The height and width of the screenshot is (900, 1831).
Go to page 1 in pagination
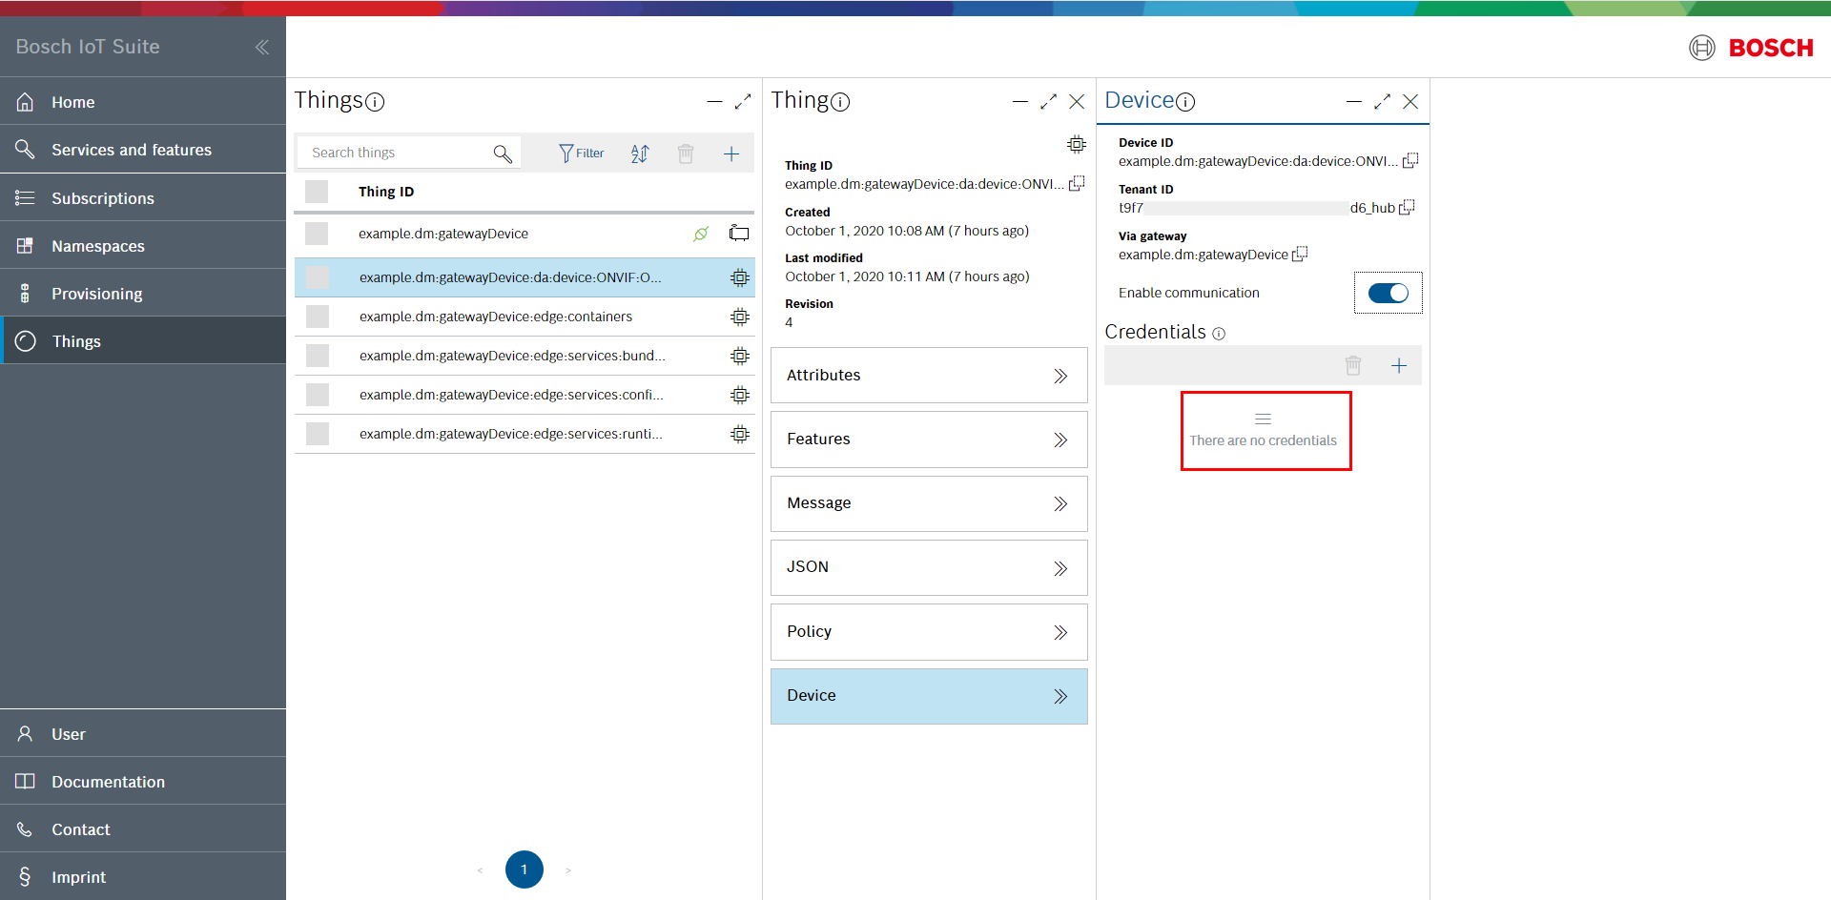pyautogui.click(x=525, y=869)
